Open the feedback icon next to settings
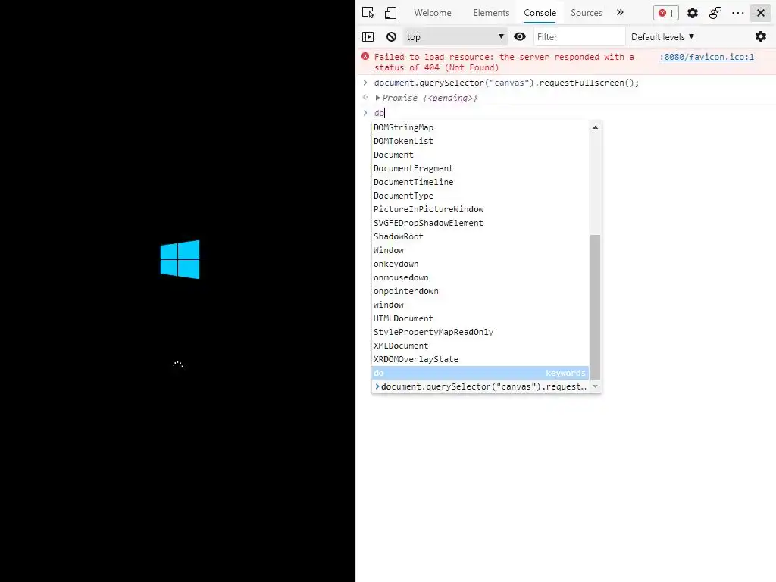The image size is (776, 582). tap(715, 13)
